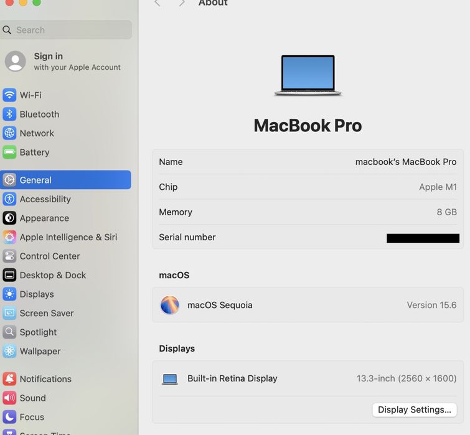Open the Wallpaper flower icon
The width and height of the screenshot is (470, 435).
click(9, 351)
